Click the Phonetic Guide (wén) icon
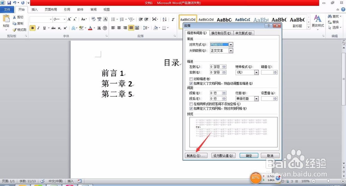The width and height of the screenshot is (346, 186). pyautogui.click(x=99, y=19)
